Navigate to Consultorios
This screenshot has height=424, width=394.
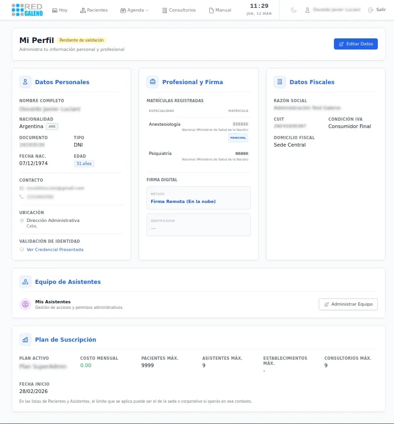(x=179, y=10)
